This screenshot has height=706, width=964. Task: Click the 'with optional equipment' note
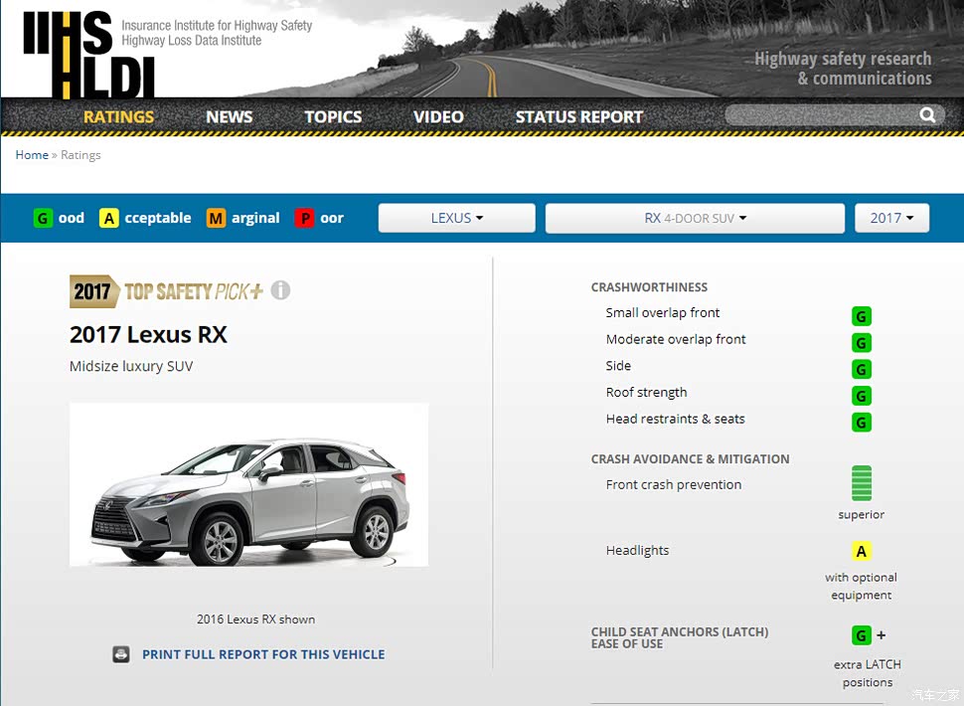coord(861,586)
